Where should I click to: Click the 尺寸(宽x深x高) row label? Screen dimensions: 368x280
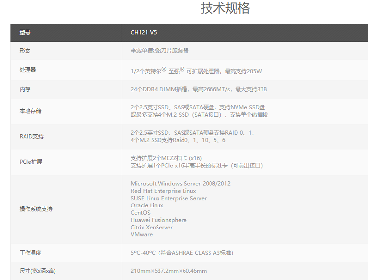[38, 271]
